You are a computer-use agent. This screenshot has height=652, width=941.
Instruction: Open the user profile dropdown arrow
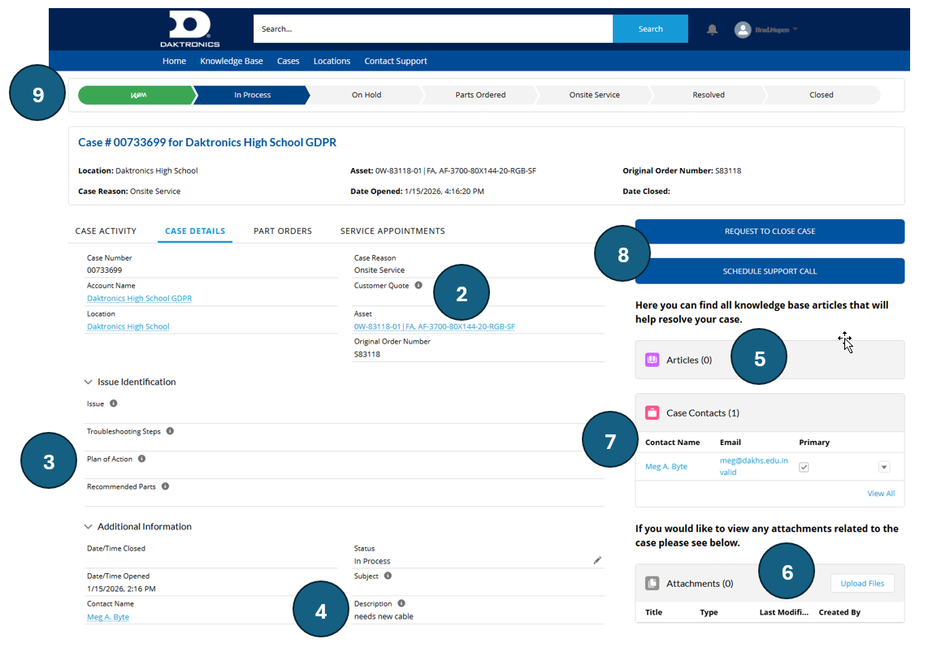coord(796,29)
